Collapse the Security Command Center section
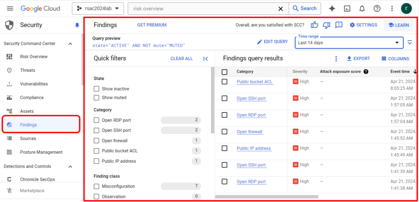 (70, 43)
